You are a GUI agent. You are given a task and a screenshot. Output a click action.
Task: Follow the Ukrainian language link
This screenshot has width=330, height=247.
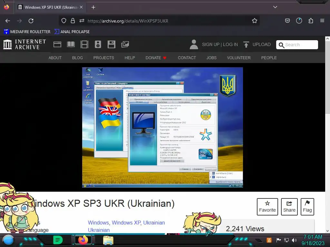99,230
